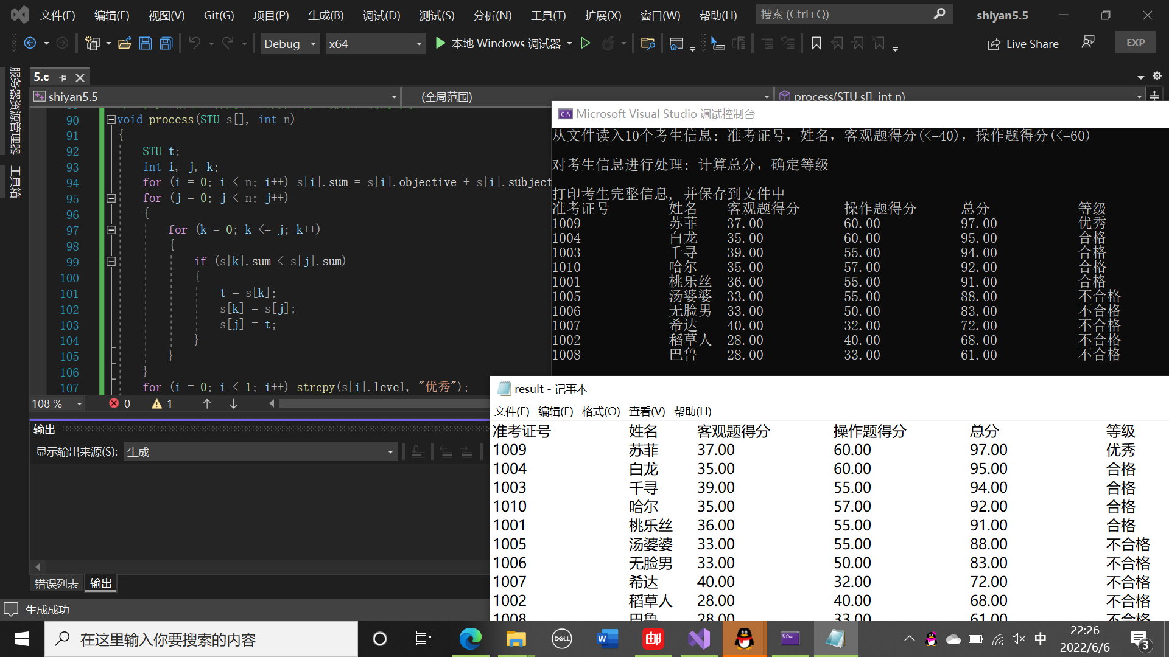Click the Save file toolbar icon

pyautogui.click(x=145, y=43)
